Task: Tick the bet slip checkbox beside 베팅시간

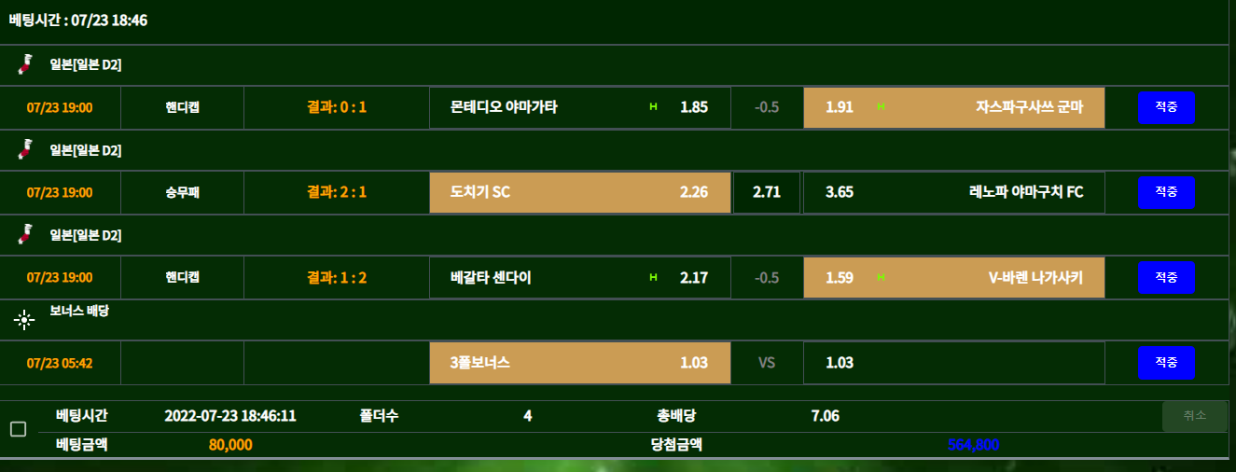Action: point(18,429)
